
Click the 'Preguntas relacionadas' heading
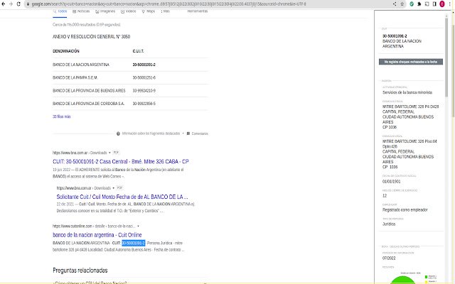click(x=80, y=271)
